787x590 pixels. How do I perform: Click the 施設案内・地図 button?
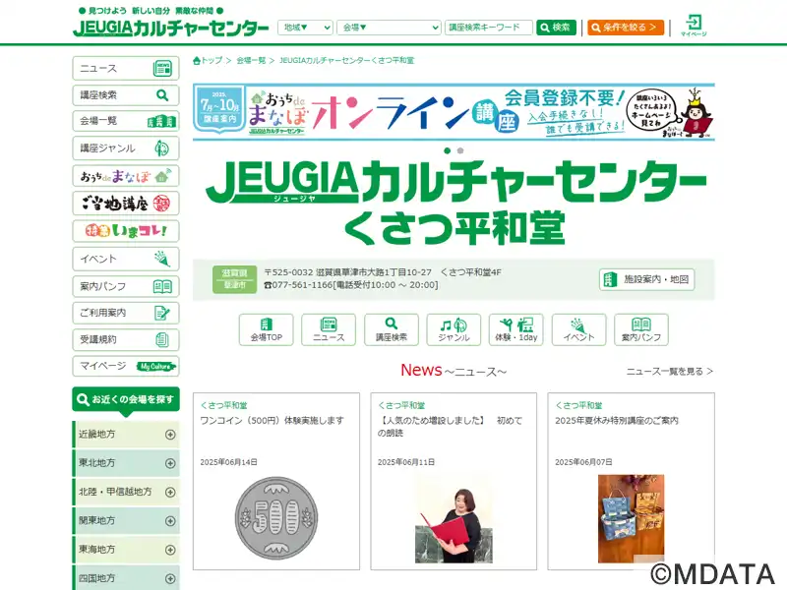(646, 279)
